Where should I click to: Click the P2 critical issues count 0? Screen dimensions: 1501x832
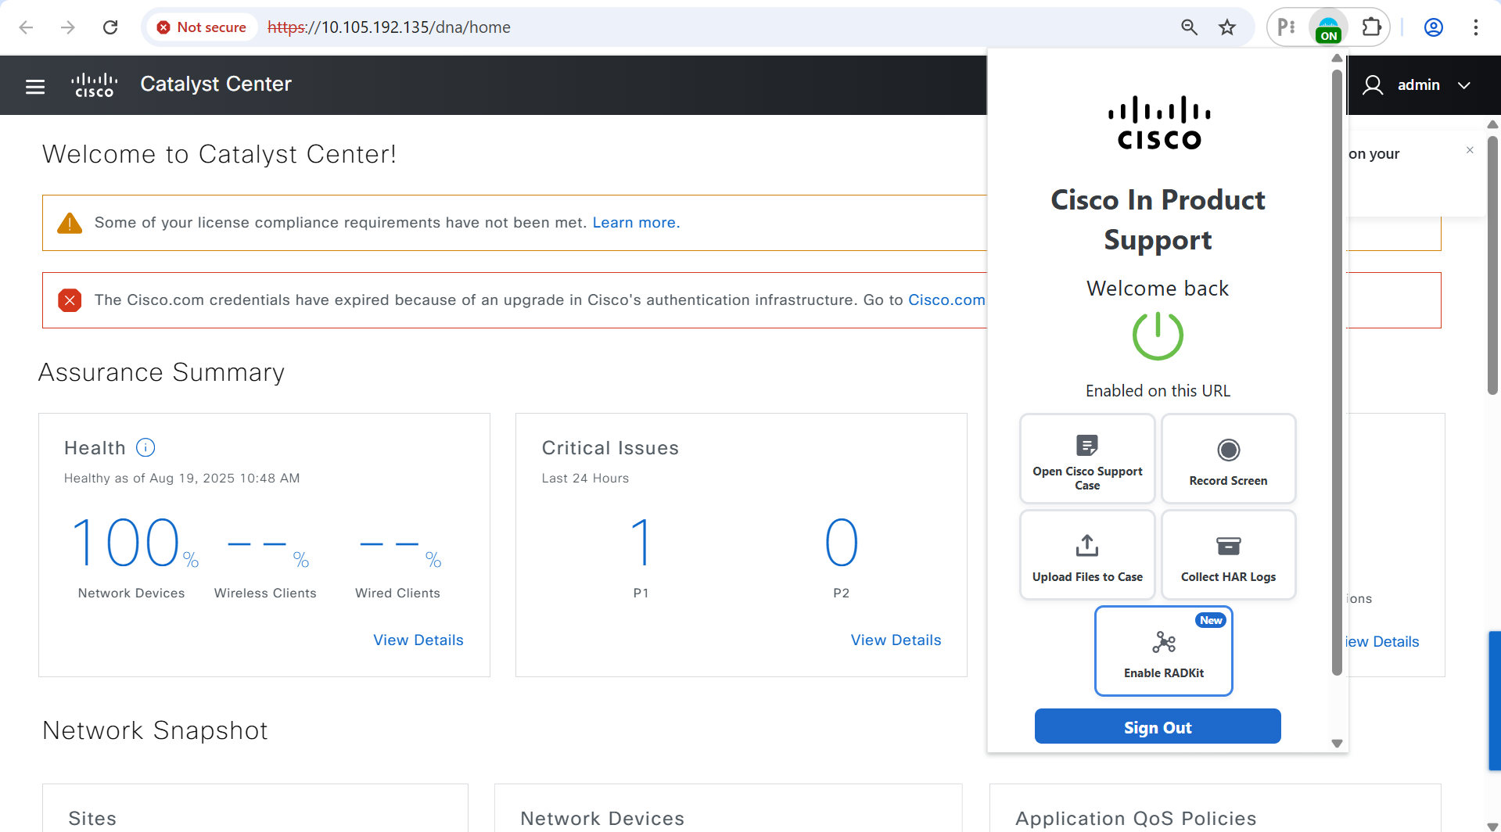click(x=842, y=543)
